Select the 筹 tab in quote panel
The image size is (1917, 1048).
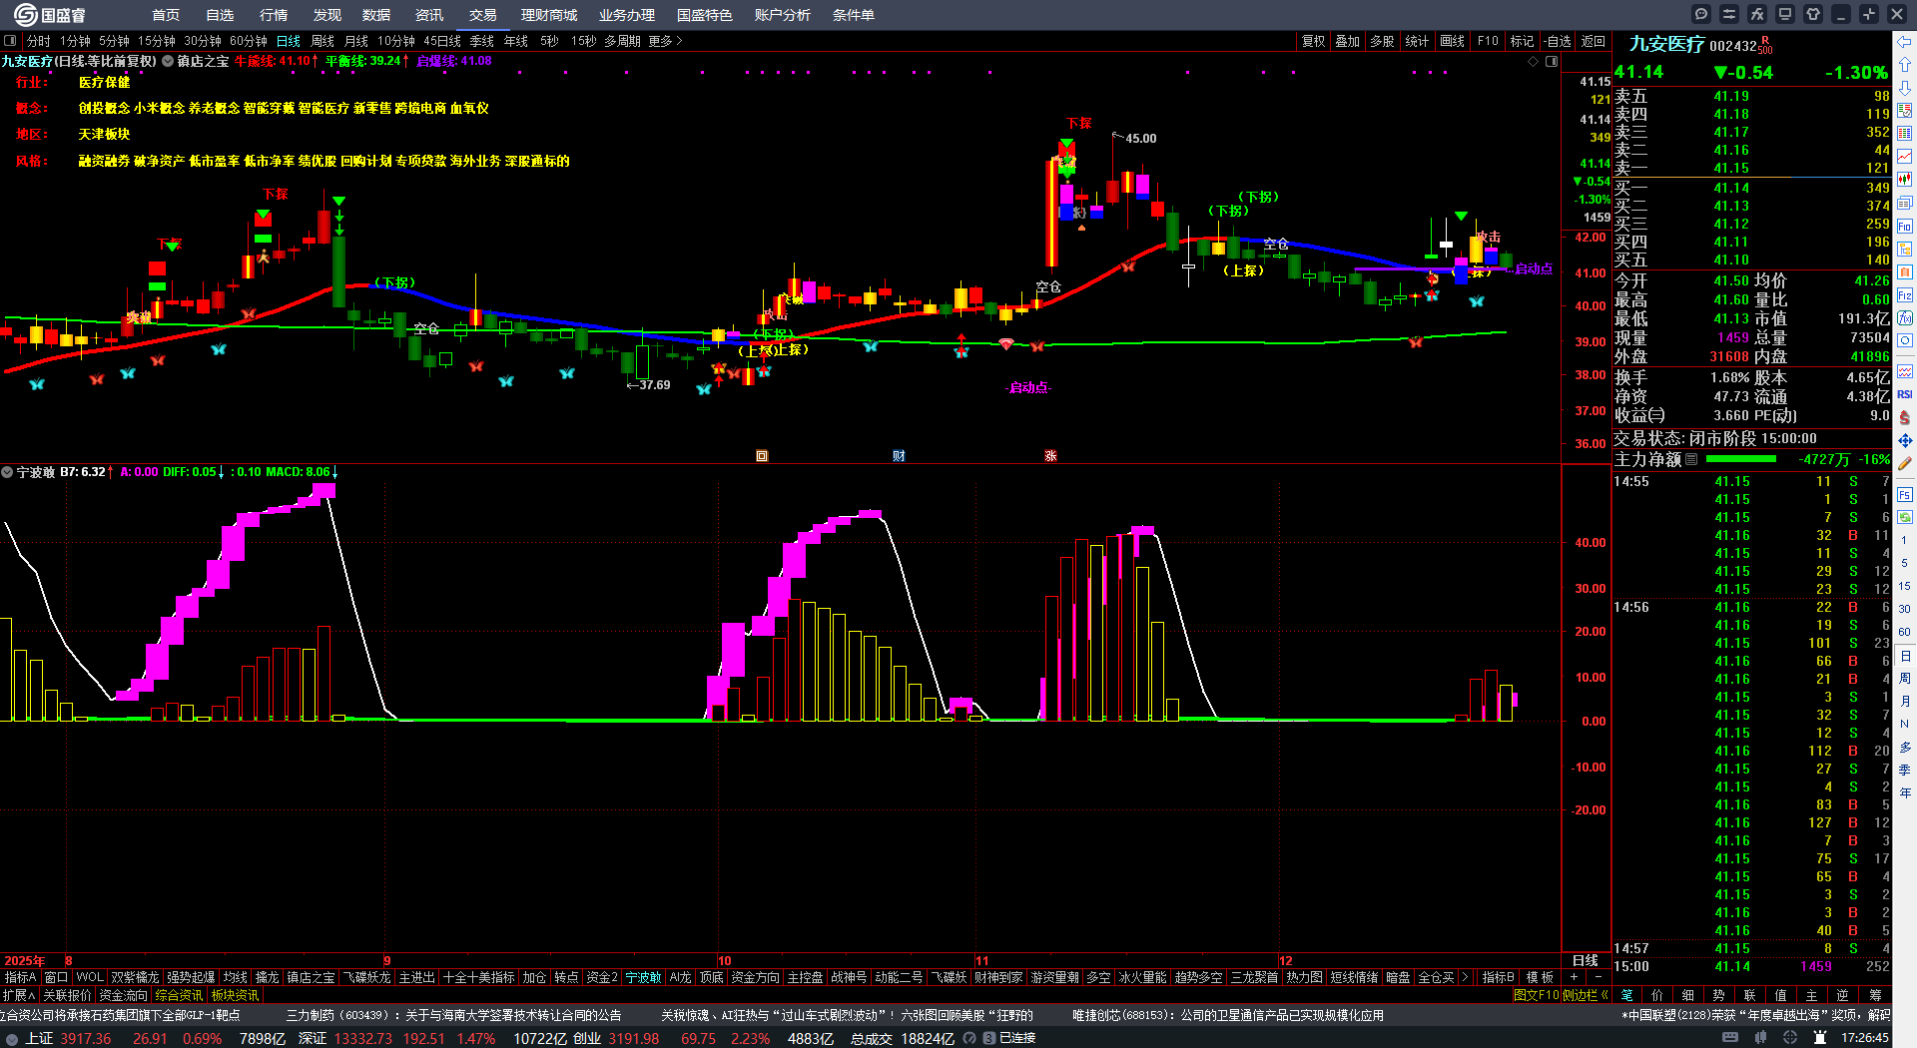pos(1875,995)
